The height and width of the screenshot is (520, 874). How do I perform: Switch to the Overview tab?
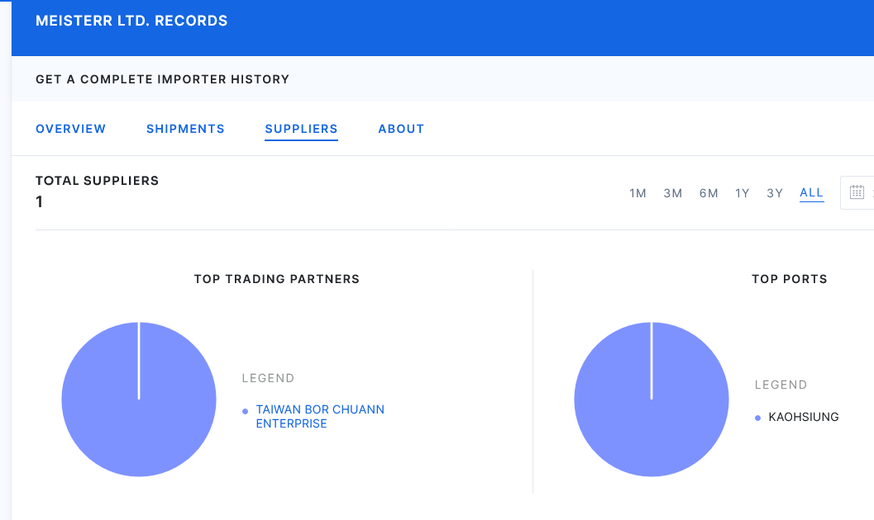[71, 129]
